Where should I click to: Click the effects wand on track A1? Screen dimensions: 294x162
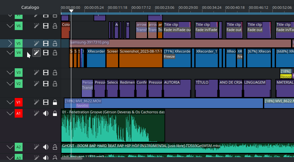click(37, 113)
